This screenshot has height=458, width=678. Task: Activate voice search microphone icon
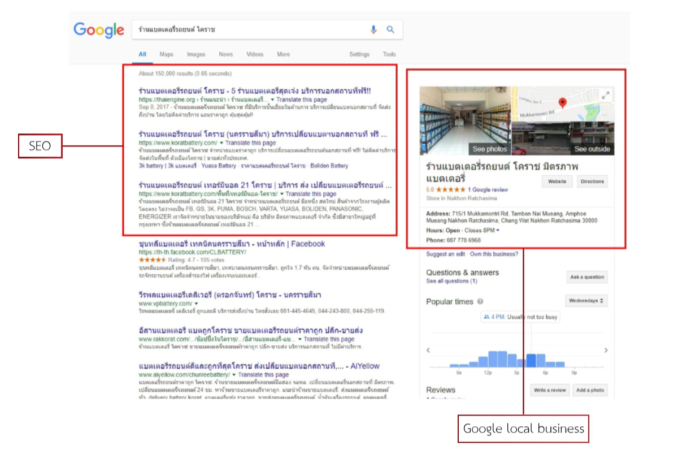373,29
